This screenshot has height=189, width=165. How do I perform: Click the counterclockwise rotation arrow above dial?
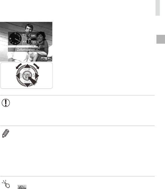(x=19, y=66)
